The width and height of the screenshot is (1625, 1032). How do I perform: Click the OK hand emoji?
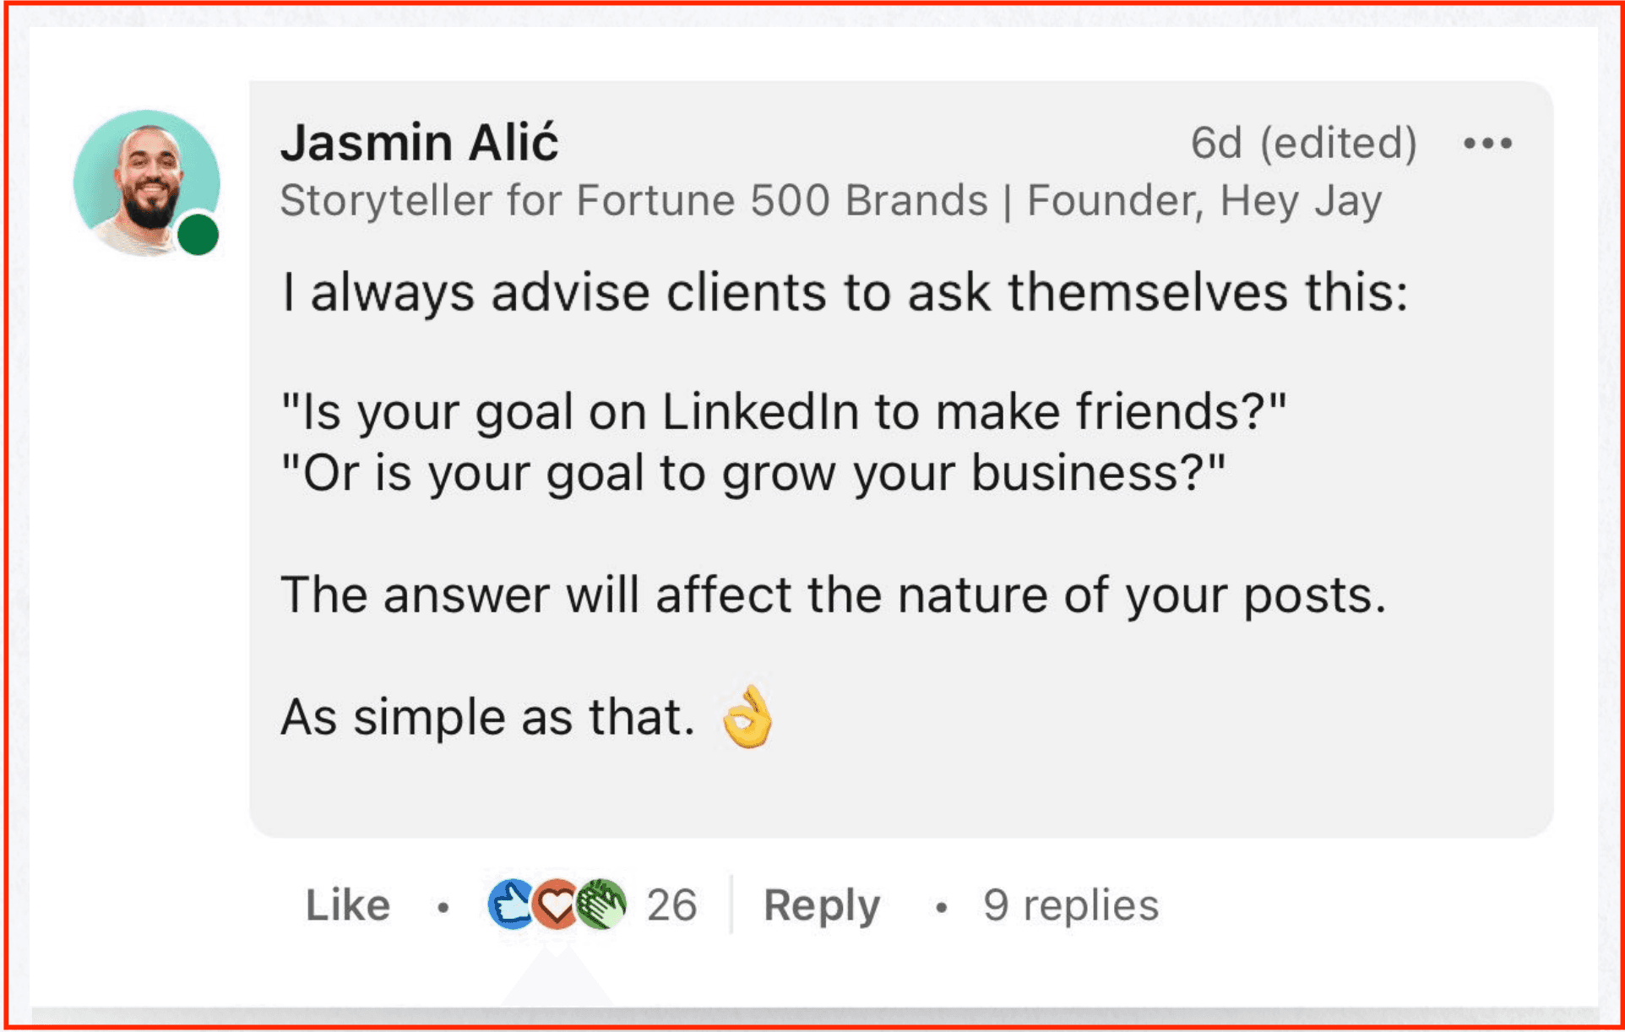tap(747, 717)
